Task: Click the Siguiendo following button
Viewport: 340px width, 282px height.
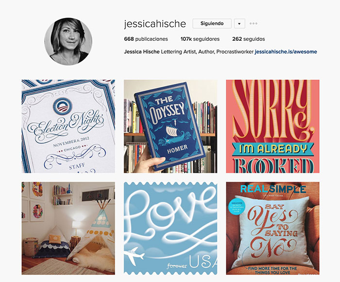Action: click(x=212, y=23)
